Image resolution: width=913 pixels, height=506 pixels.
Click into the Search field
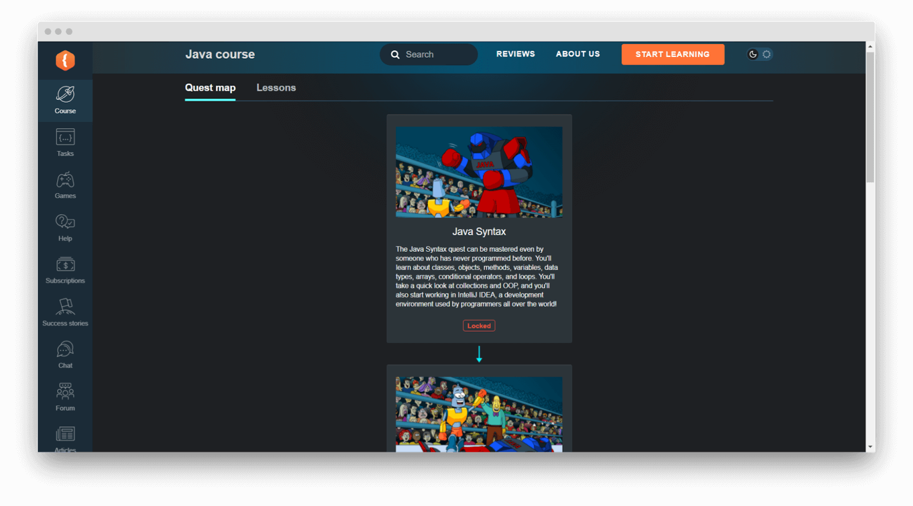click(429, 55)
